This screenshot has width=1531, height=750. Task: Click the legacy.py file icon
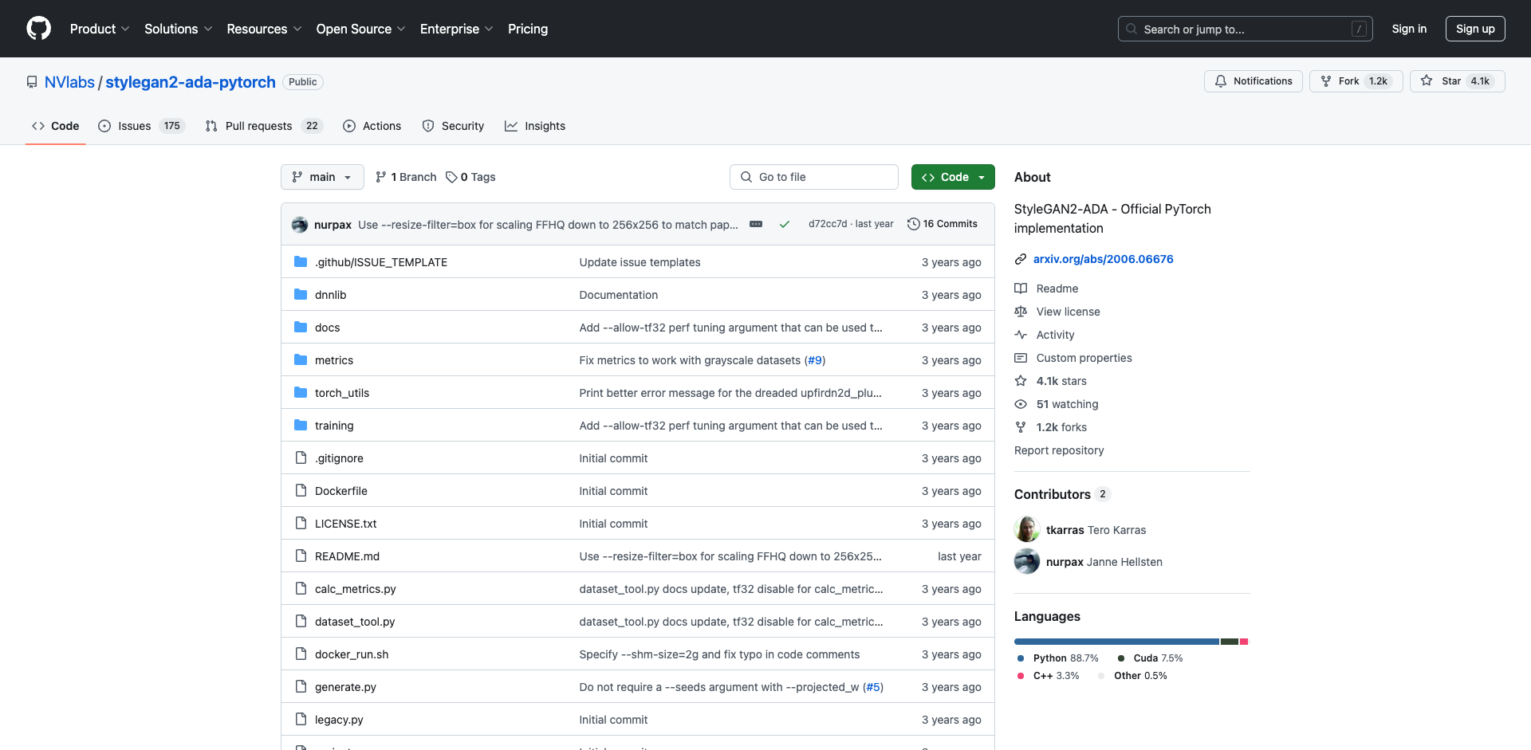point(301,720)
